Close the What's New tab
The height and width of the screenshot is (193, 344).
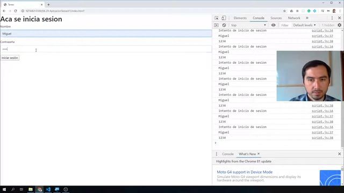point(259,154)
